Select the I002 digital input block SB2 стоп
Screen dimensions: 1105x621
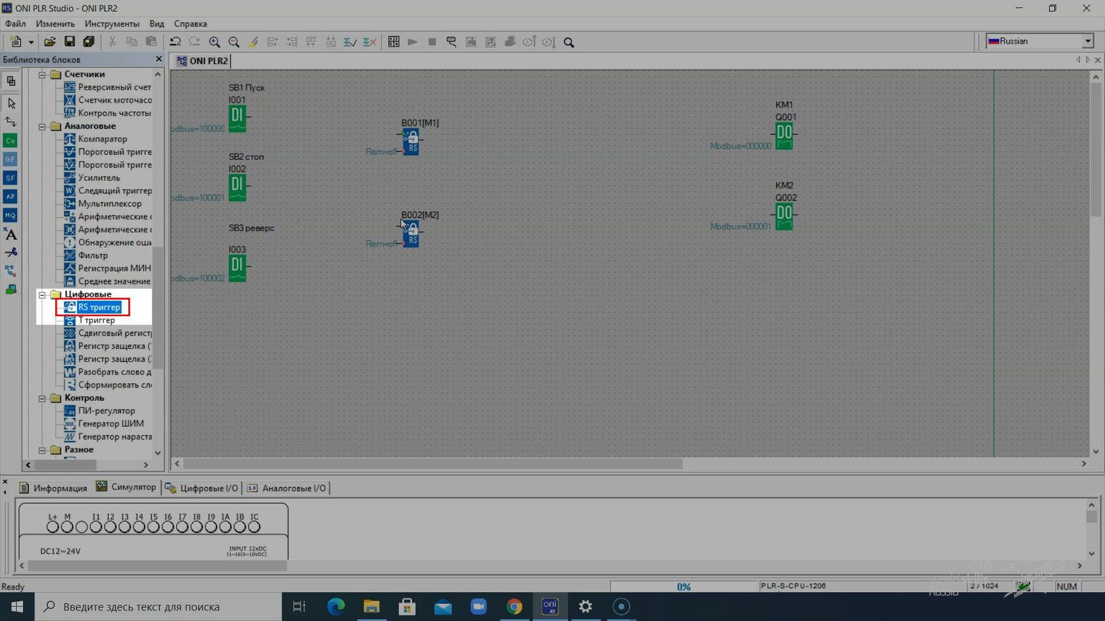[x=237, y=187]
